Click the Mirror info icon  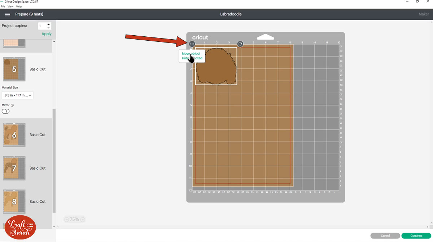pos(12,106)
